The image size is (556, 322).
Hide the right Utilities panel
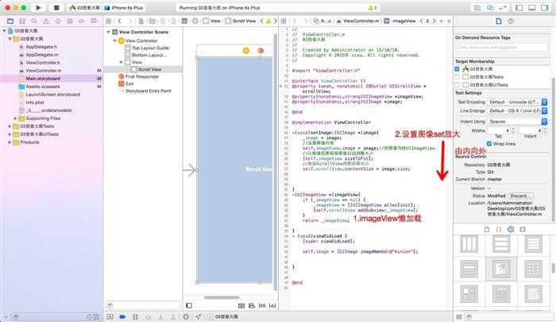(546, 7)
